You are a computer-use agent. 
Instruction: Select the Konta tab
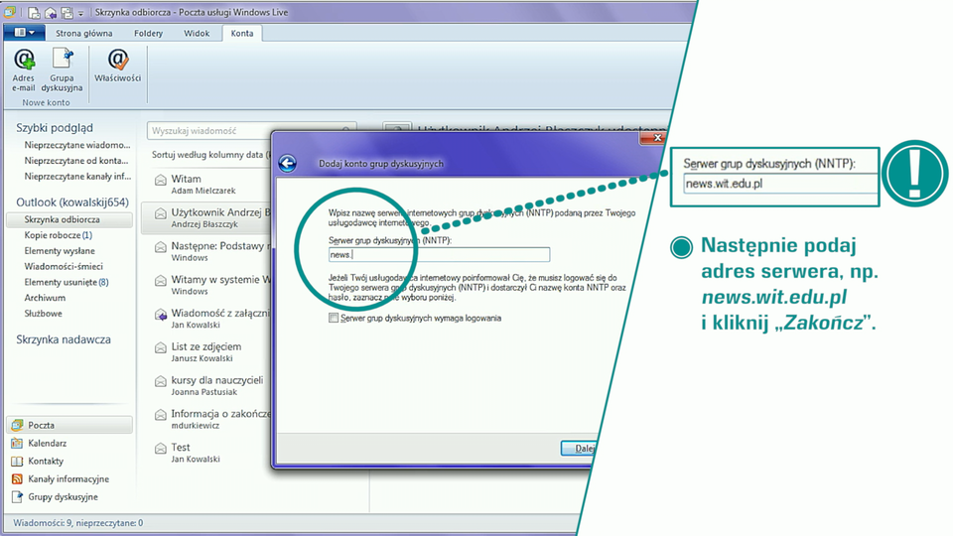[242, 33]
